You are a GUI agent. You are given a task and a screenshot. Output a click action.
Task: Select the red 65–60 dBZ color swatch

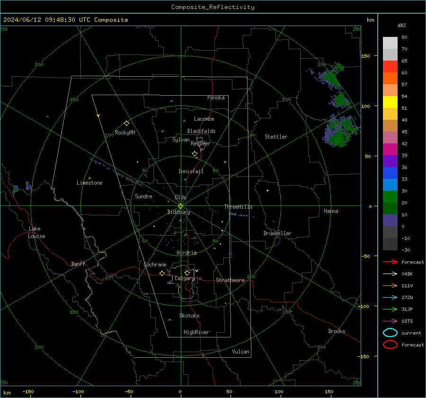[x=390, y=67]
